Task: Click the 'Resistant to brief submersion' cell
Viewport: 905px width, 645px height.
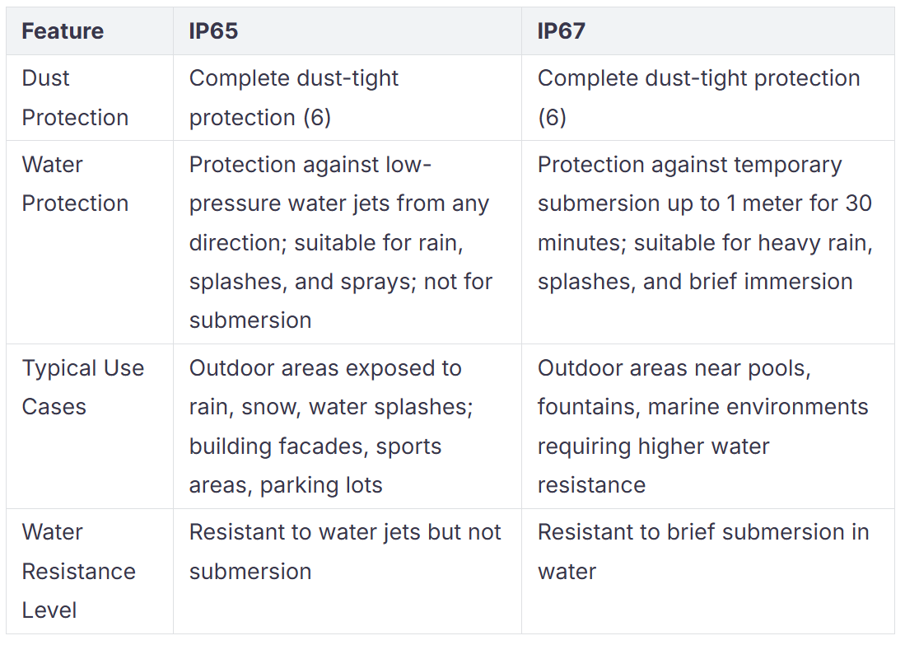Action: click(702, 551)
